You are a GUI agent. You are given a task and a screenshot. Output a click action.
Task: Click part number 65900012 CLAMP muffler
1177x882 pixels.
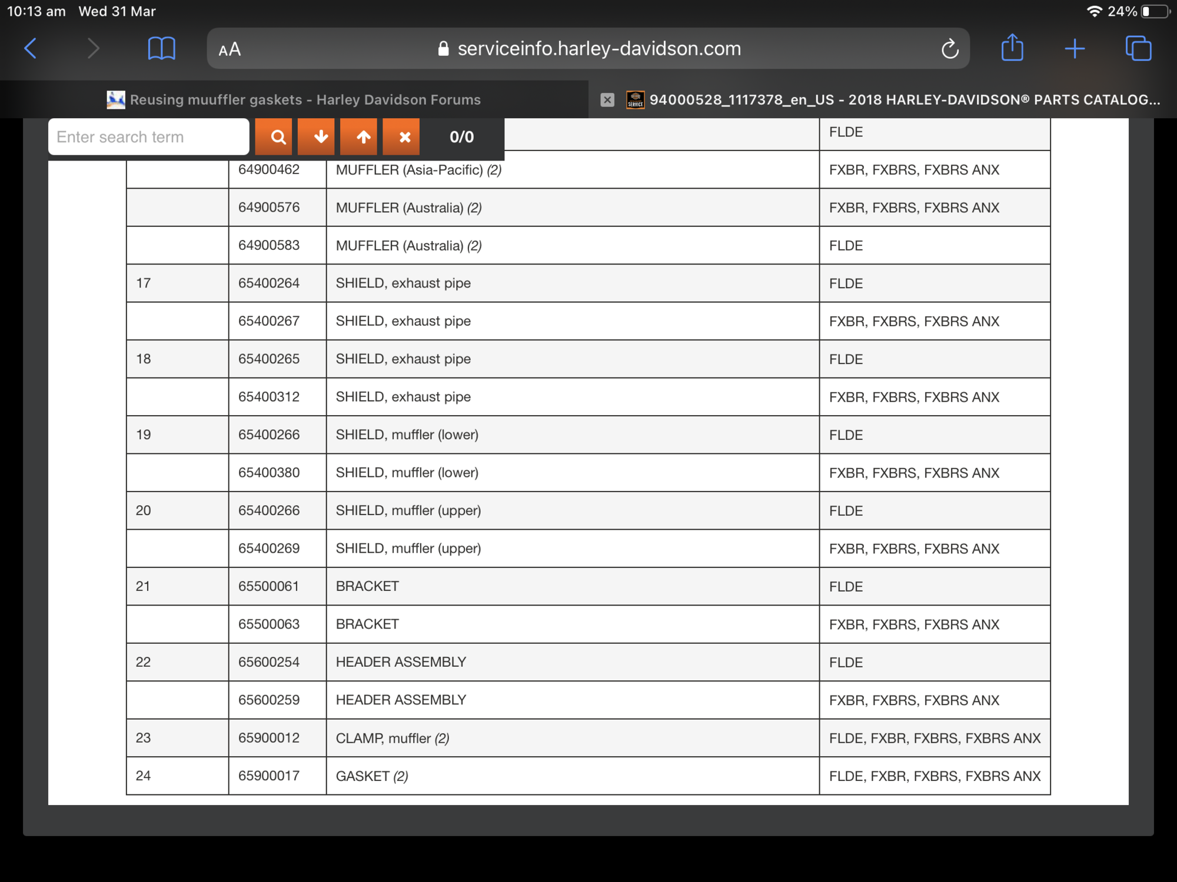tap(269, 738)
